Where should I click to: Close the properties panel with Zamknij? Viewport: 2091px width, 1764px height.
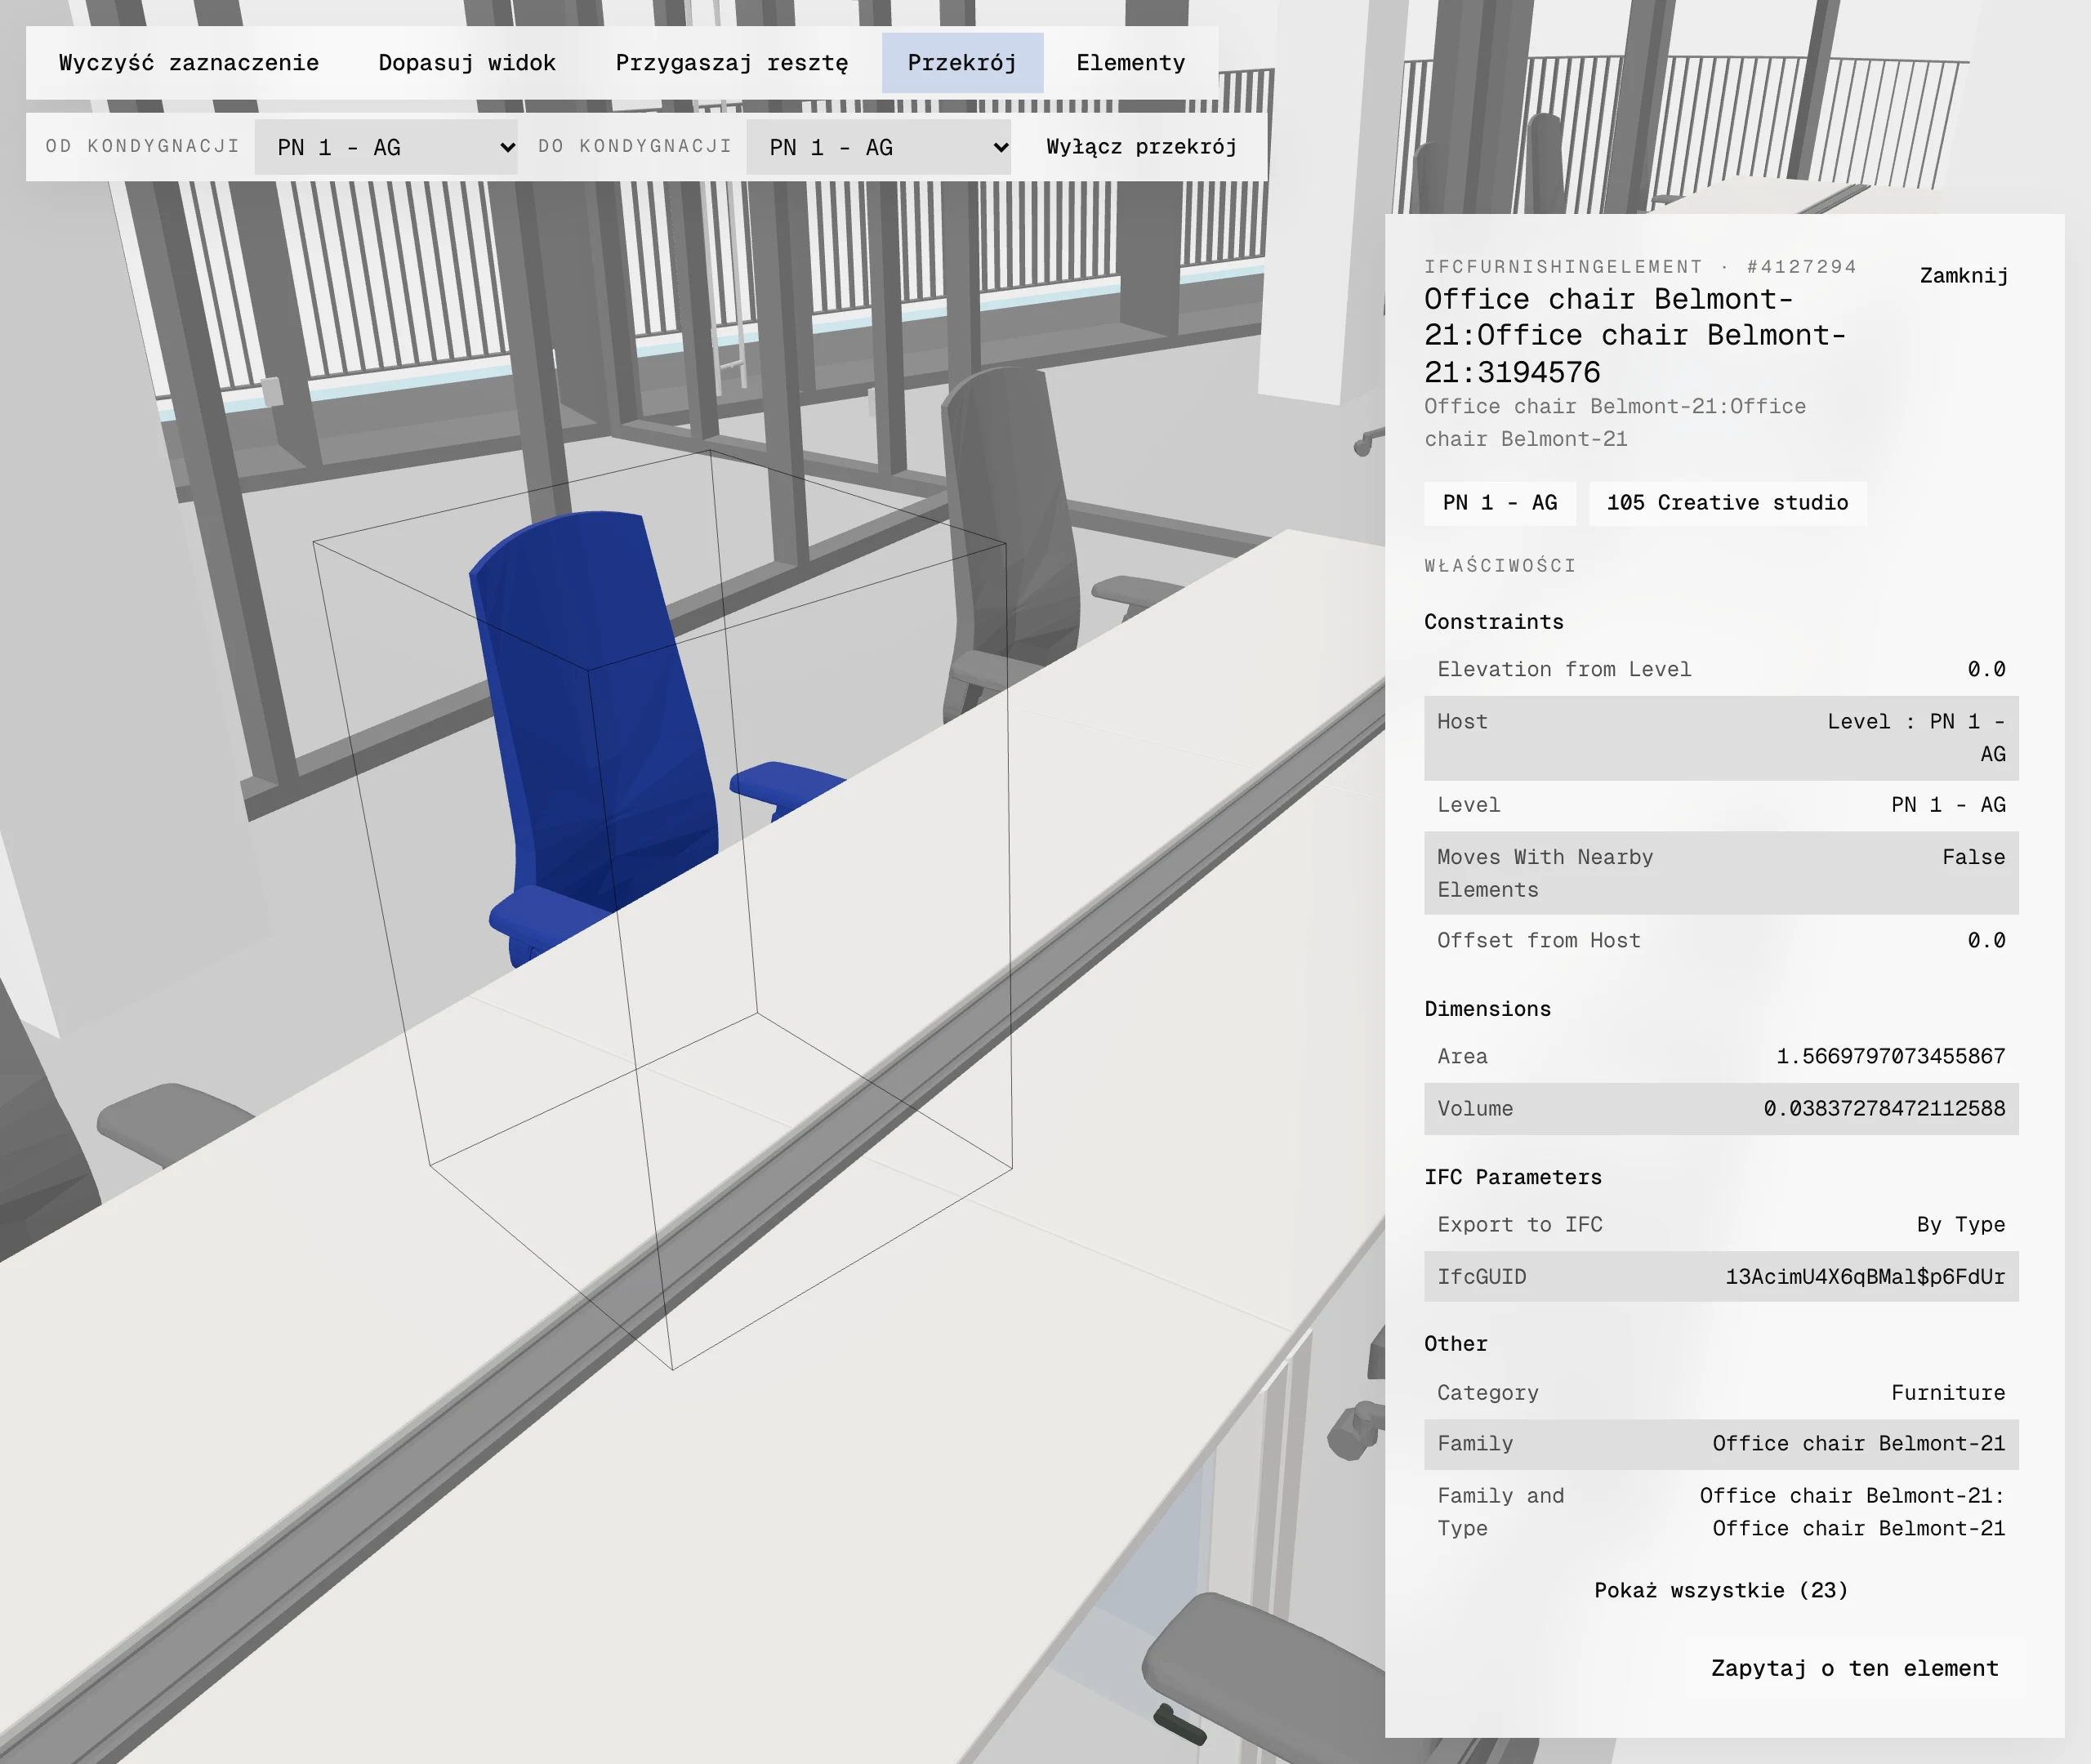pyautogui.click(x=1964, y=276)
